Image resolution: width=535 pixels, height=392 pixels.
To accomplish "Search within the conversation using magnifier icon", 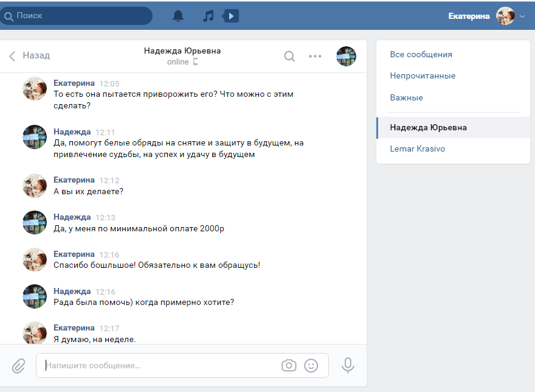I will pyautogui.click(x=289, y=56).
